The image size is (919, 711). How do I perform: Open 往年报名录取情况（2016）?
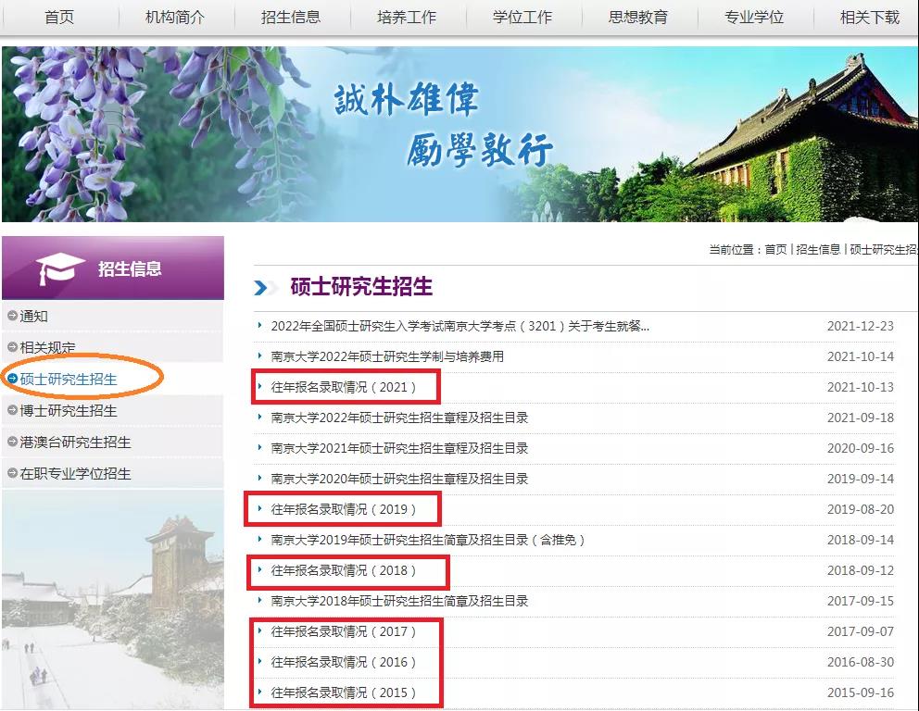click(344, 662)
